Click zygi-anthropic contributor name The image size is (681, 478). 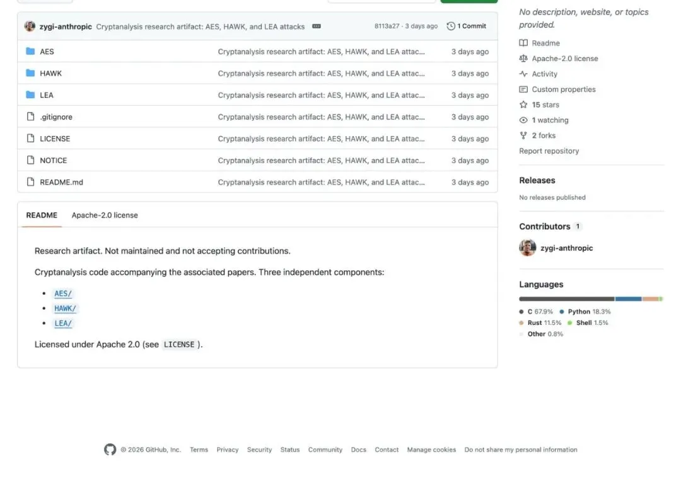coord(567,248)
